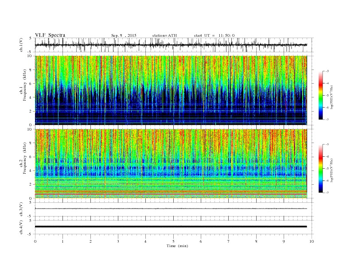351x271 pixels.
Task: Select the "start UT = 11:50:0" text
Action: tap(214, 35)
